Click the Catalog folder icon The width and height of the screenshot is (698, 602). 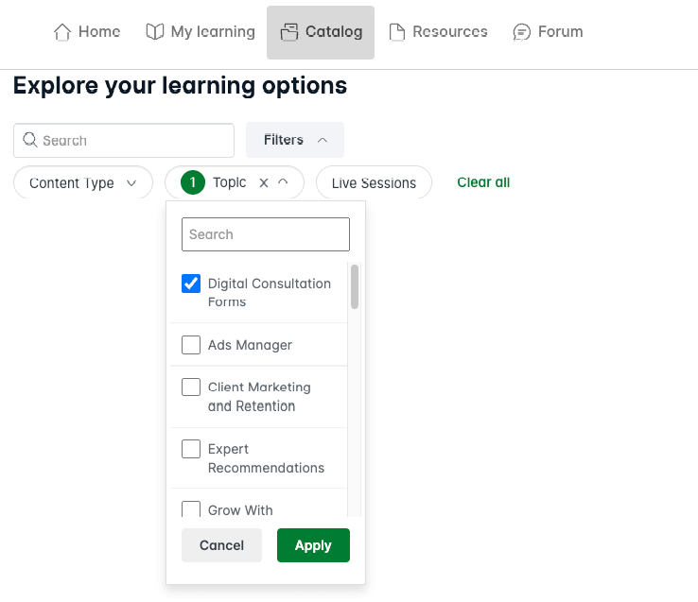(x=289, y=32)
